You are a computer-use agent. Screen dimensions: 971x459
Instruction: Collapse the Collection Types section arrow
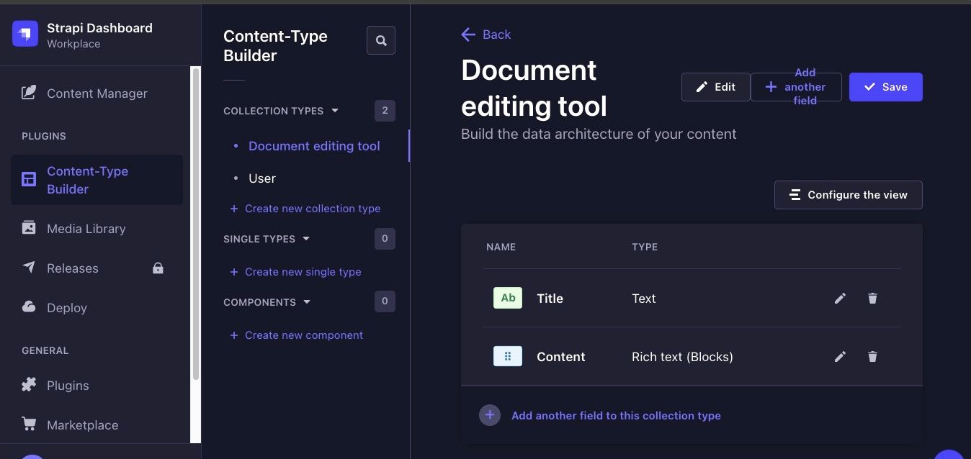pyautogui.click(x=334, y=111)
